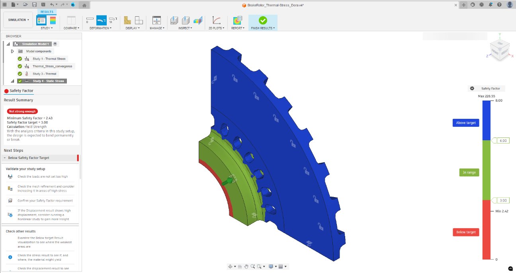Screen dimensions: 516x273
Task: Toggle visibility of Simulation Model 1
Action: pos(55,44)
